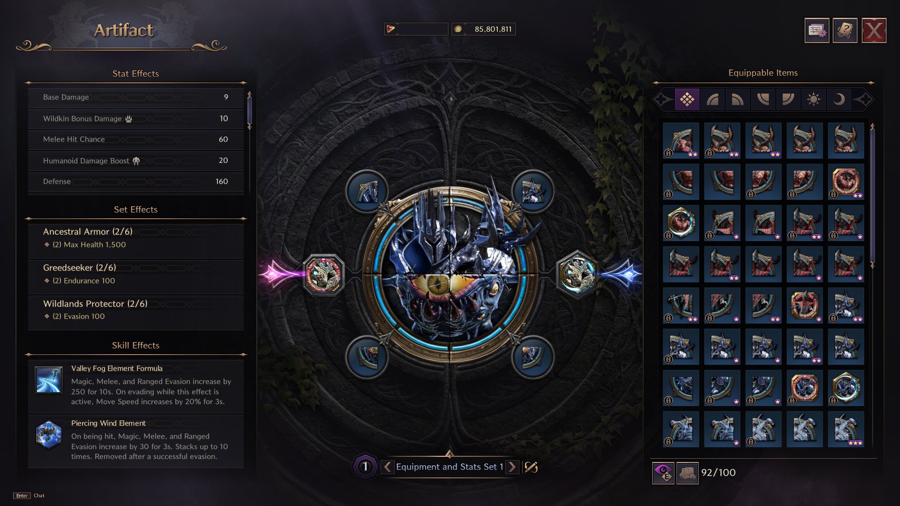Select the left hexagonal artifact slot
The image size is (900, 506).
pyautogui.click(x=323, y=275)
